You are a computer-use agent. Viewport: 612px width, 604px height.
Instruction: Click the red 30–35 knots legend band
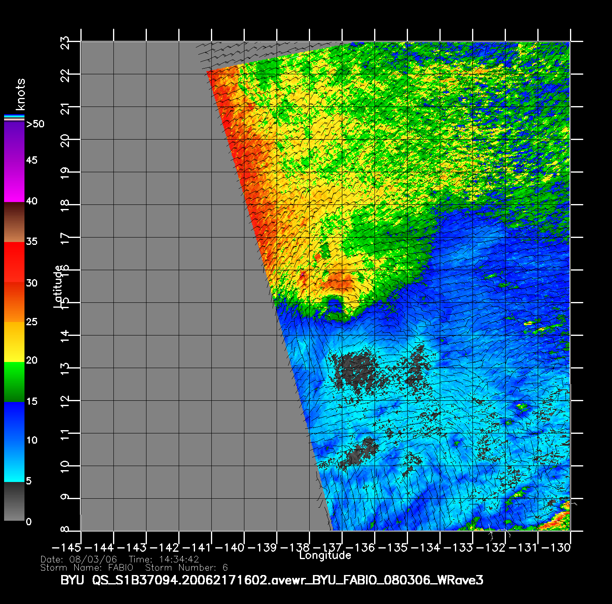click(x=14, y=262)
